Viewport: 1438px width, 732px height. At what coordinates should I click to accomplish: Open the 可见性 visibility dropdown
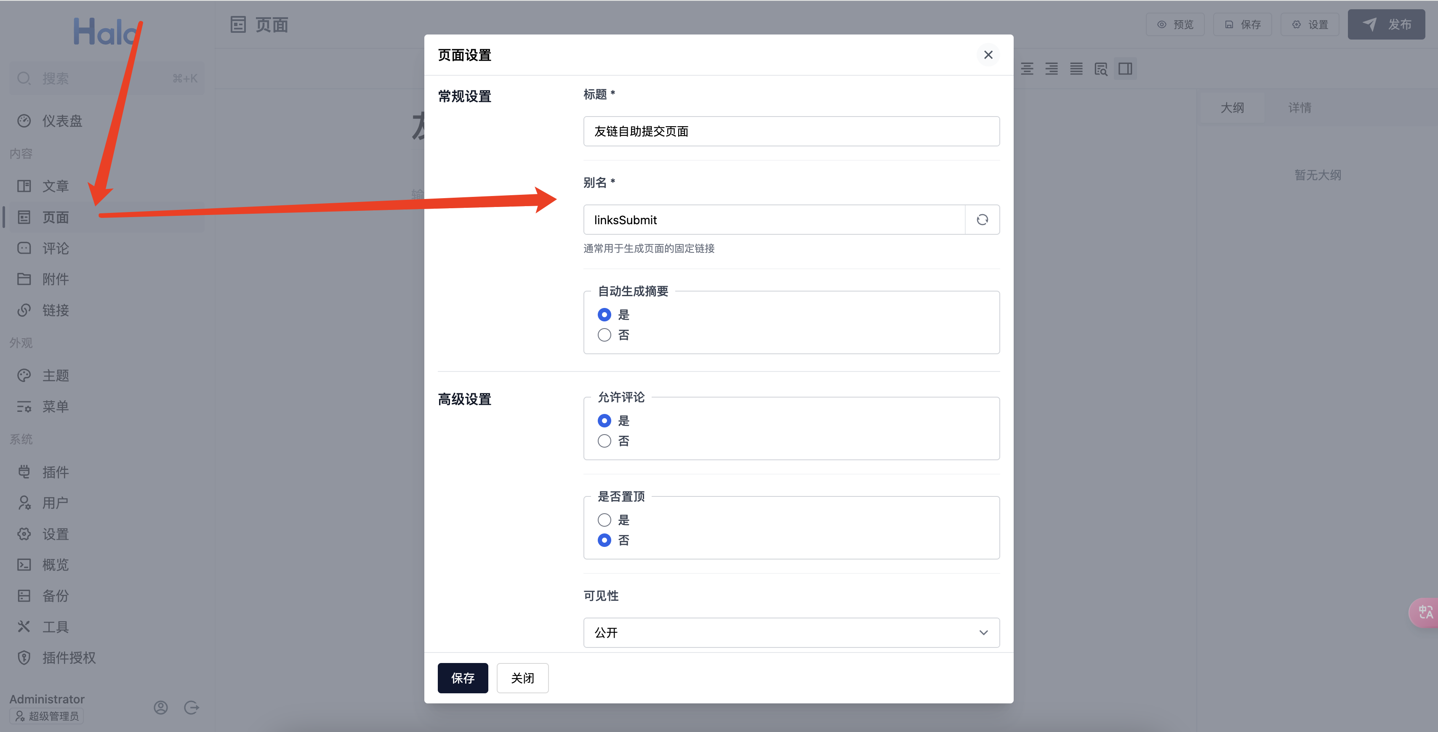coord(791,632)
